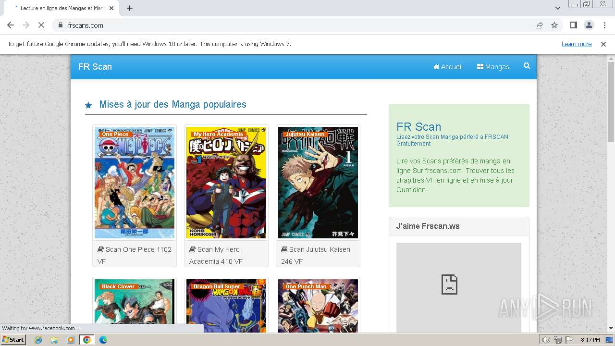Click the Learn more link in update bar
Image resolution: width=615 pixels, height=346 pixels.
[x=577, y=44]
